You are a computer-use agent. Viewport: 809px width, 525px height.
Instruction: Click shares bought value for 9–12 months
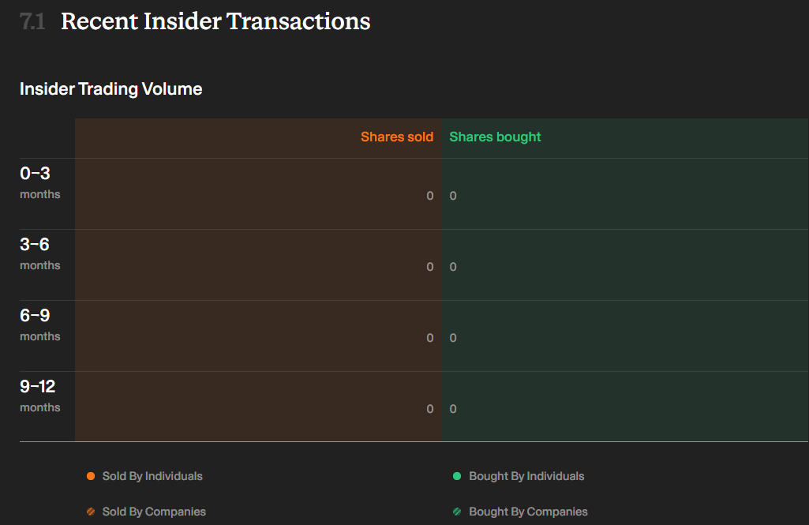pyautogui.click(x=453, y=409)
